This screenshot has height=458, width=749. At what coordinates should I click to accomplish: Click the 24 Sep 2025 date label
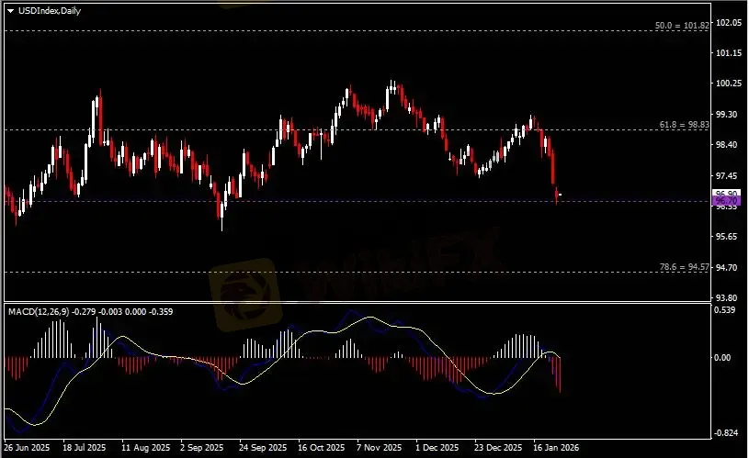[263, 448]
